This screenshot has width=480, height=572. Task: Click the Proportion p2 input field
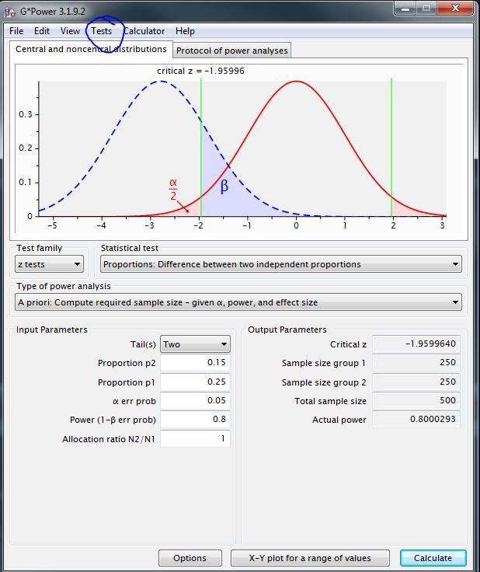(195, 363)
